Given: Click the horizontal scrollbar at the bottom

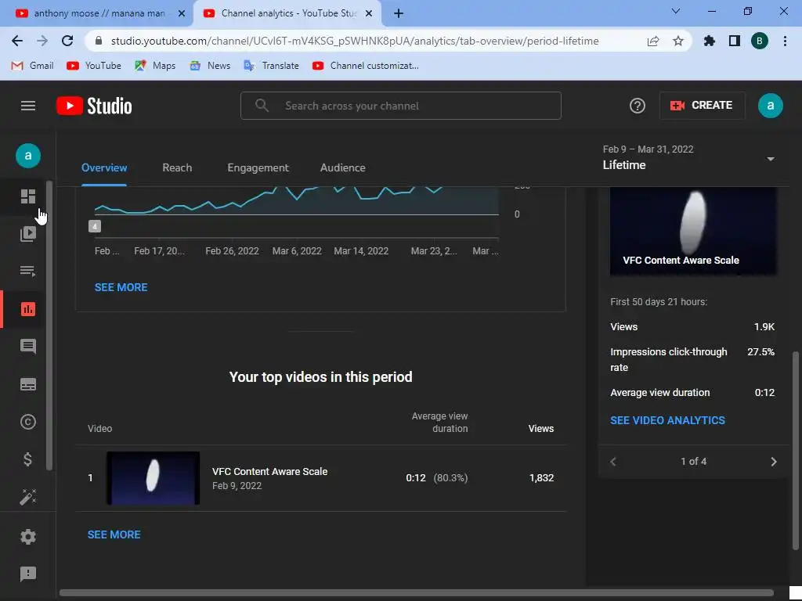Looking at the screenshot, I should (x=417, y=593).
